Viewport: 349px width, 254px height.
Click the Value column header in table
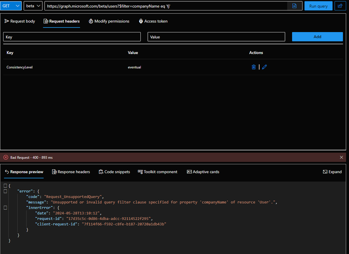coord(133,53)
